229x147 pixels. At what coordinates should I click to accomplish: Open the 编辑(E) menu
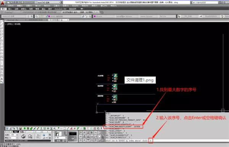pyautogui.click(x=20, y=6)
